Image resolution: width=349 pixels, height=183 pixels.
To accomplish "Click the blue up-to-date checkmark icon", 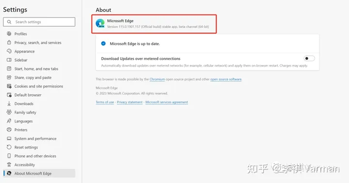I will 103,44.
